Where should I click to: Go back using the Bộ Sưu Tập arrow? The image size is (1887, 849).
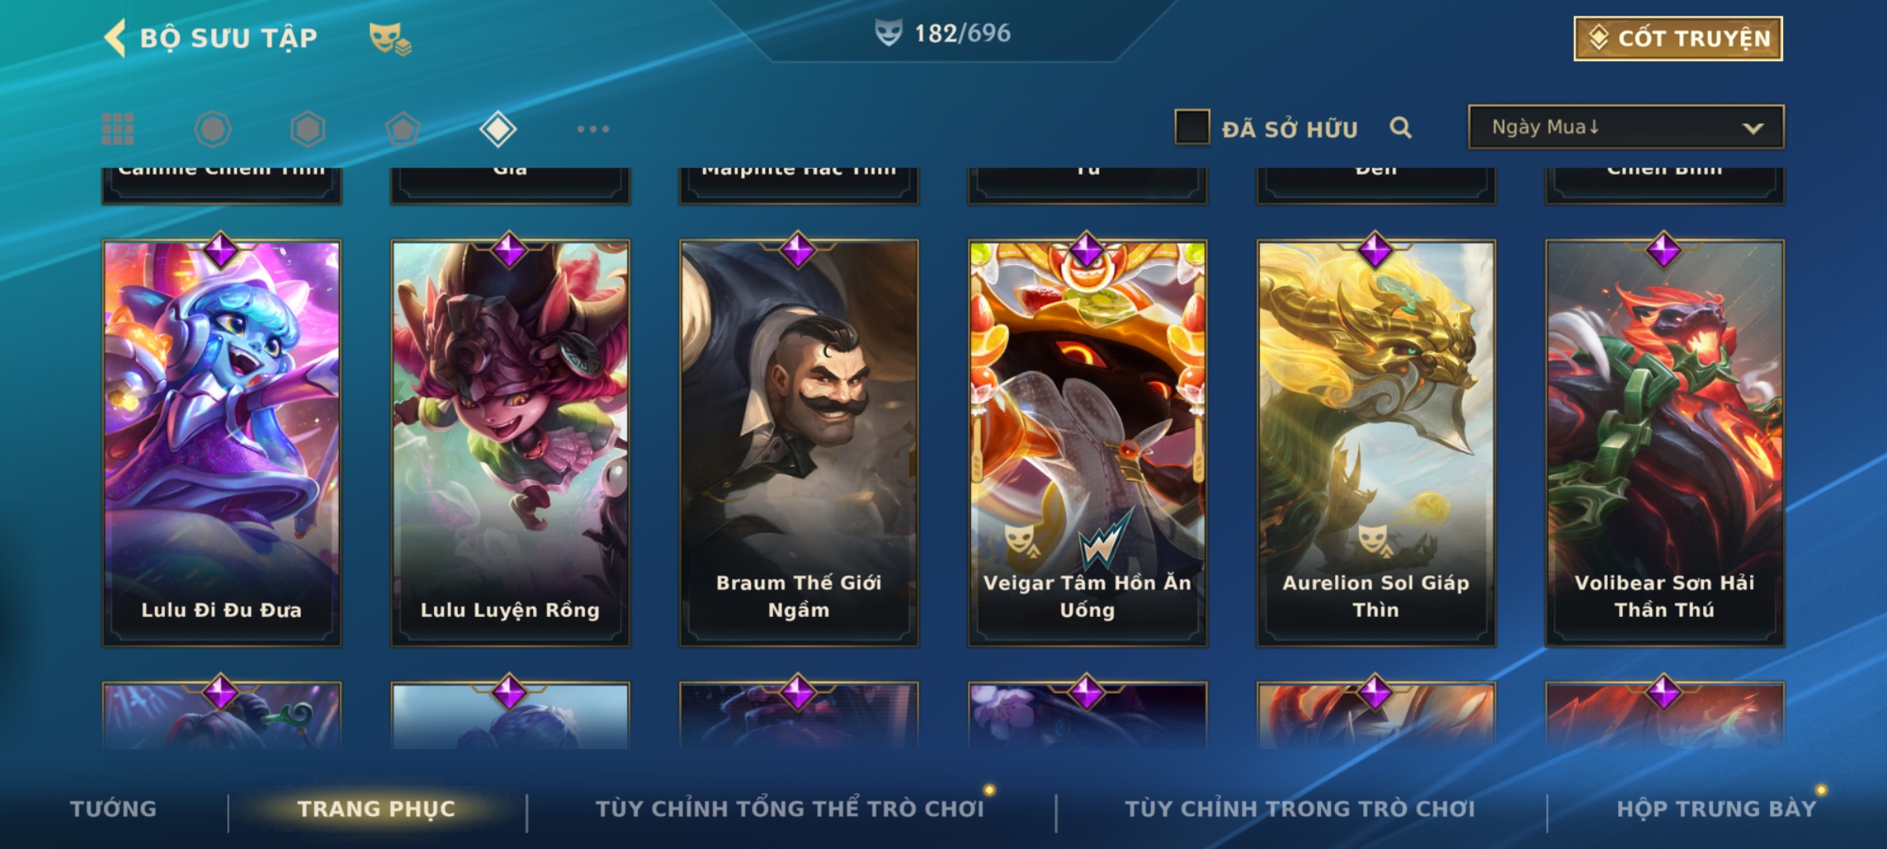coord(116,38)
